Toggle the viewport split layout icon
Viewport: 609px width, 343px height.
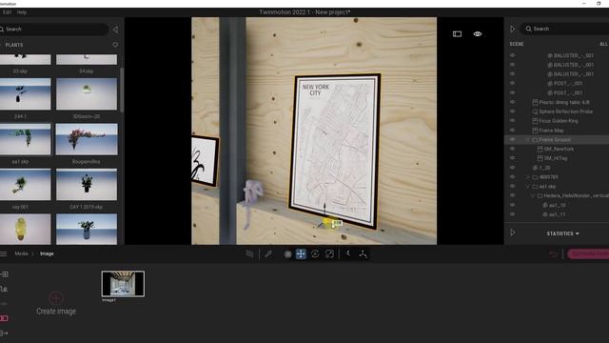[x=457, y=34]
